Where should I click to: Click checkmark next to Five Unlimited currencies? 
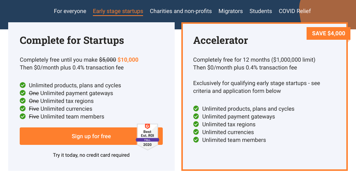click(23, 108)
